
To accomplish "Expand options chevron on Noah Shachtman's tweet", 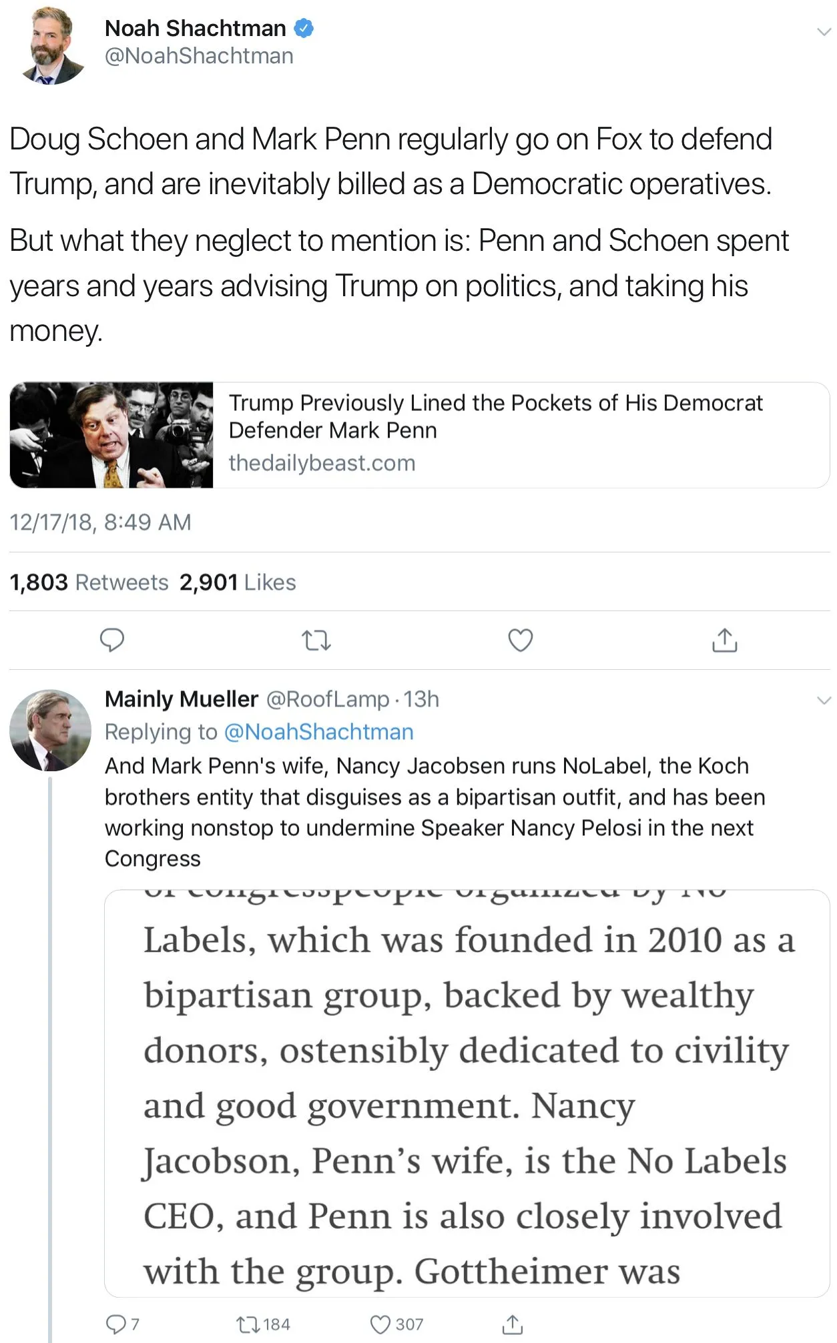I will 823,31.
